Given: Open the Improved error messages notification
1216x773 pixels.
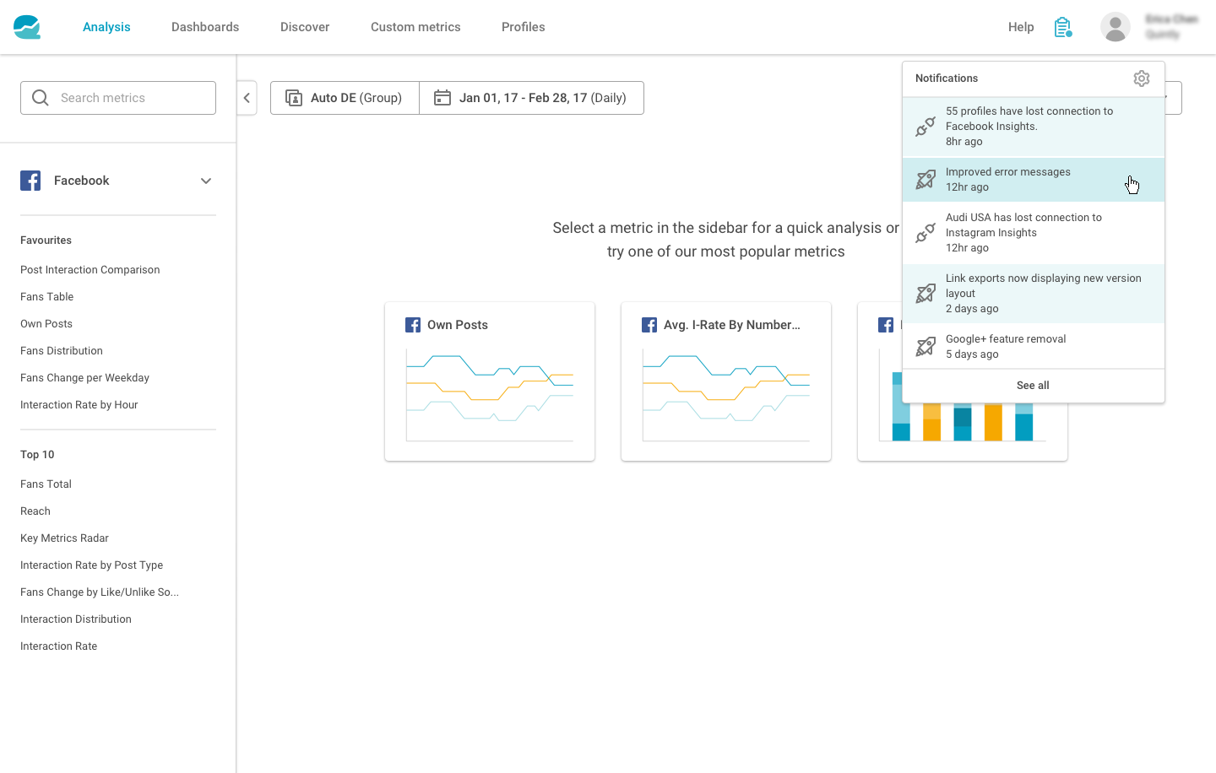Looking at the screenshot, I should [1034, 180].
